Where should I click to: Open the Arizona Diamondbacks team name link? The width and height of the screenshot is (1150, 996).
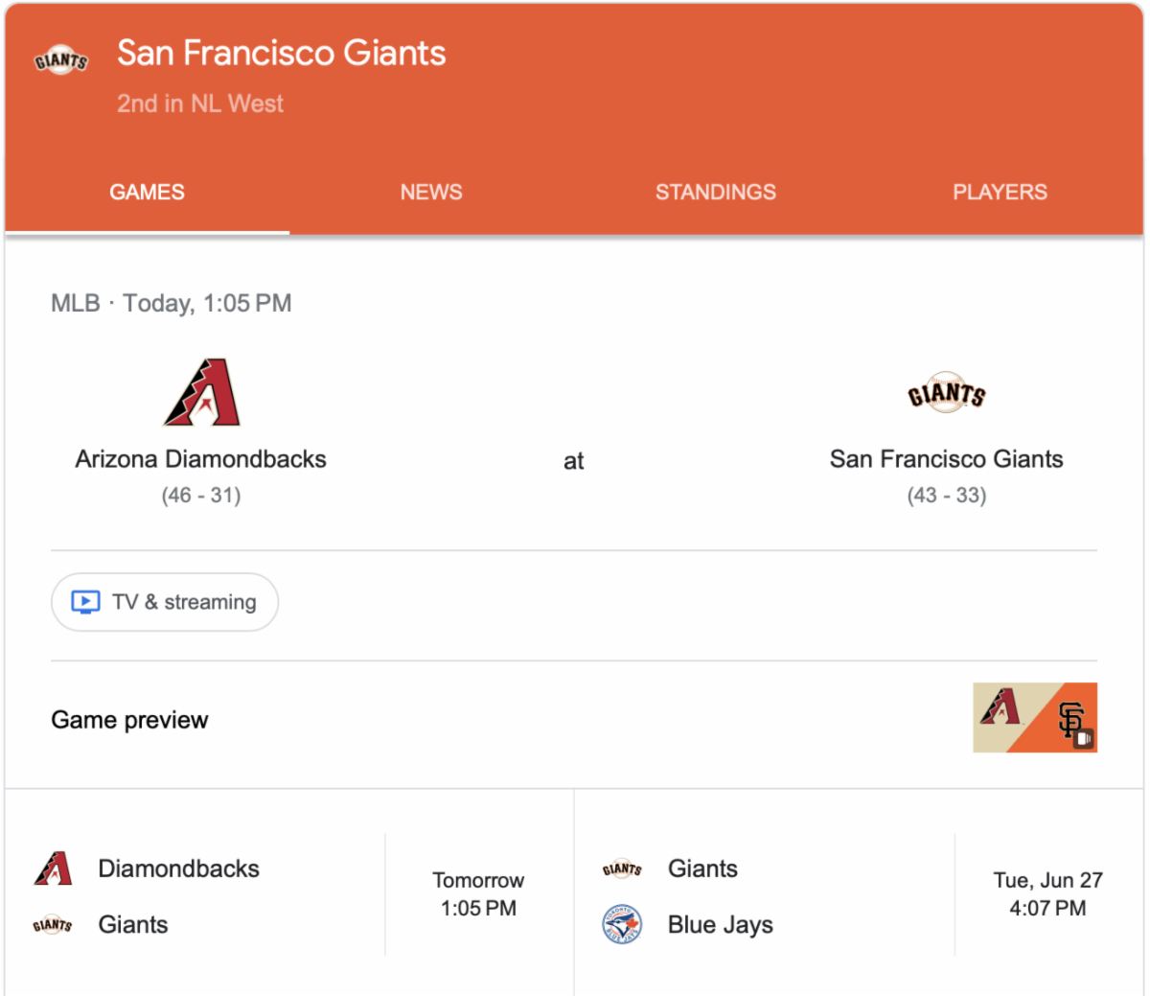point(201,459)
